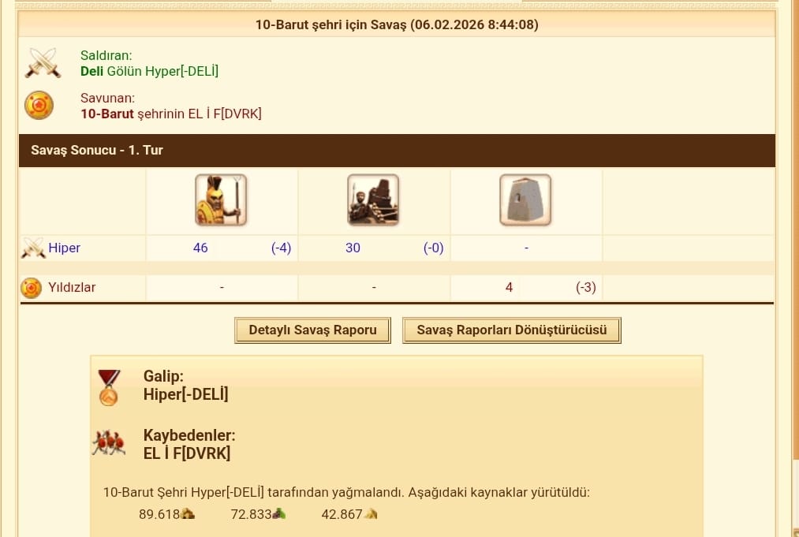Open Detaylı Savaş Raporu
The image size is (799, 537).
tap(313, 330)
